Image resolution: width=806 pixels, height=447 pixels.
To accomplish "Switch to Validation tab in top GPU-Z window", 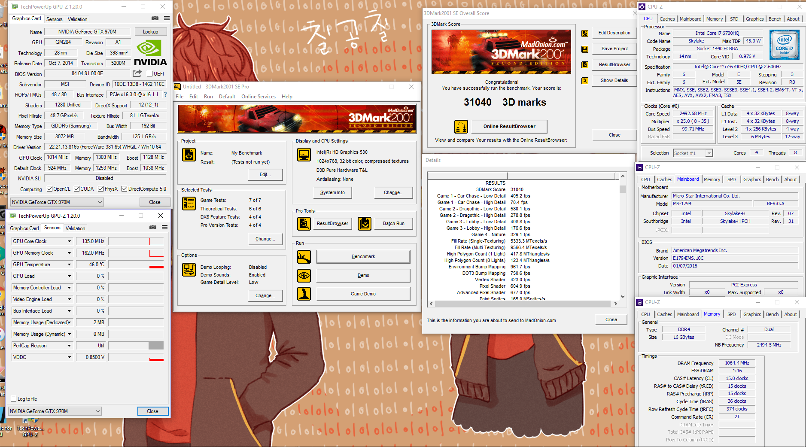I will click(x=78, y=19).
